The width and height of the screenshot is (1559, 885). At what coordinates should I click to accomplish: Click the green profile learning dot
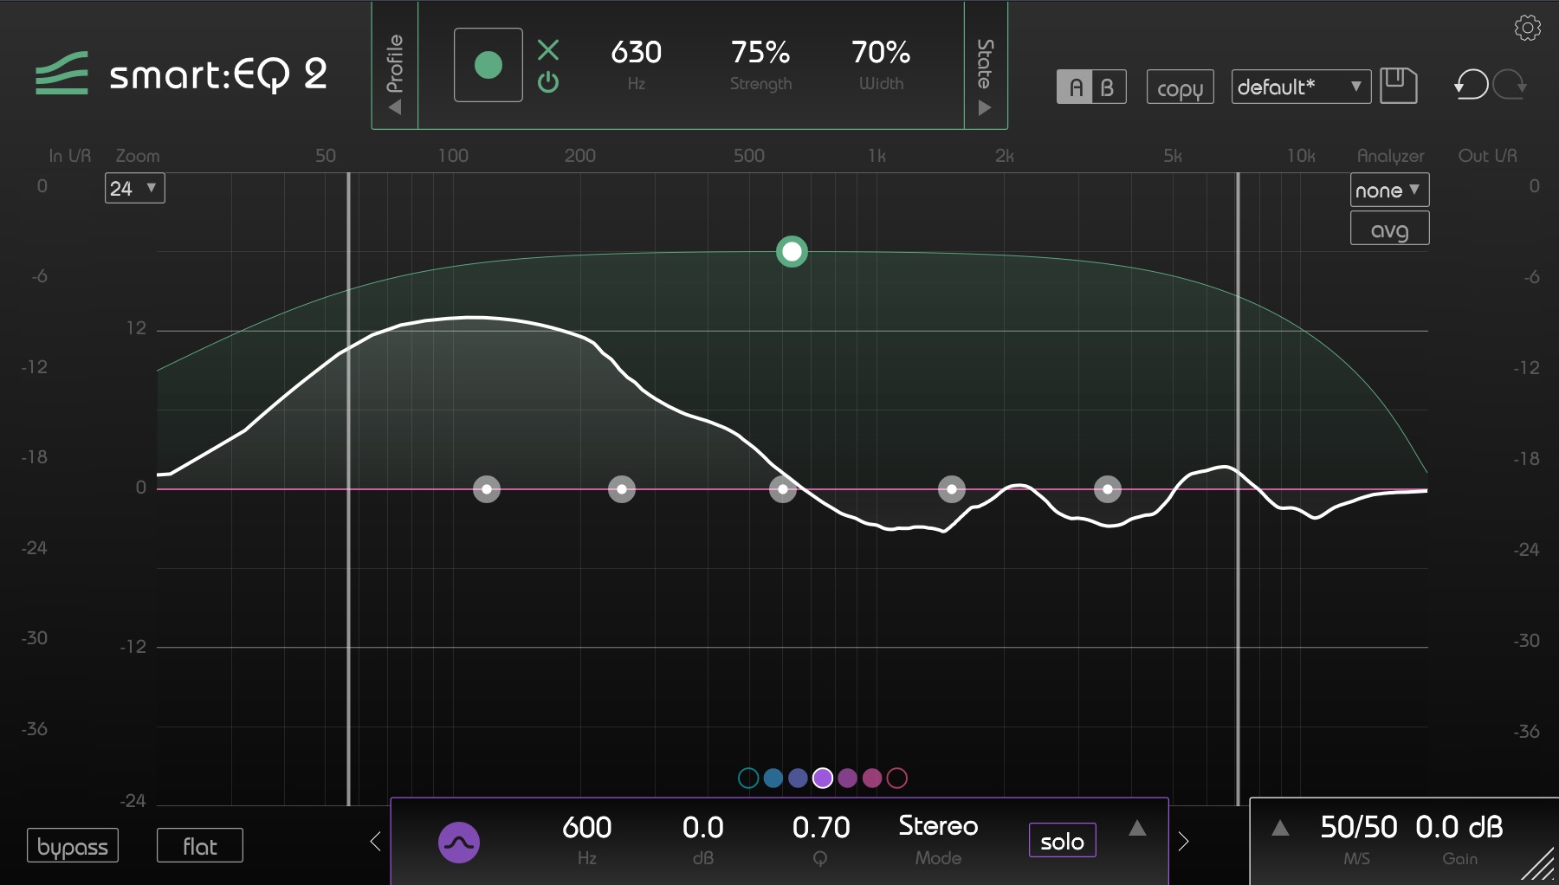(x=488, y=64)
